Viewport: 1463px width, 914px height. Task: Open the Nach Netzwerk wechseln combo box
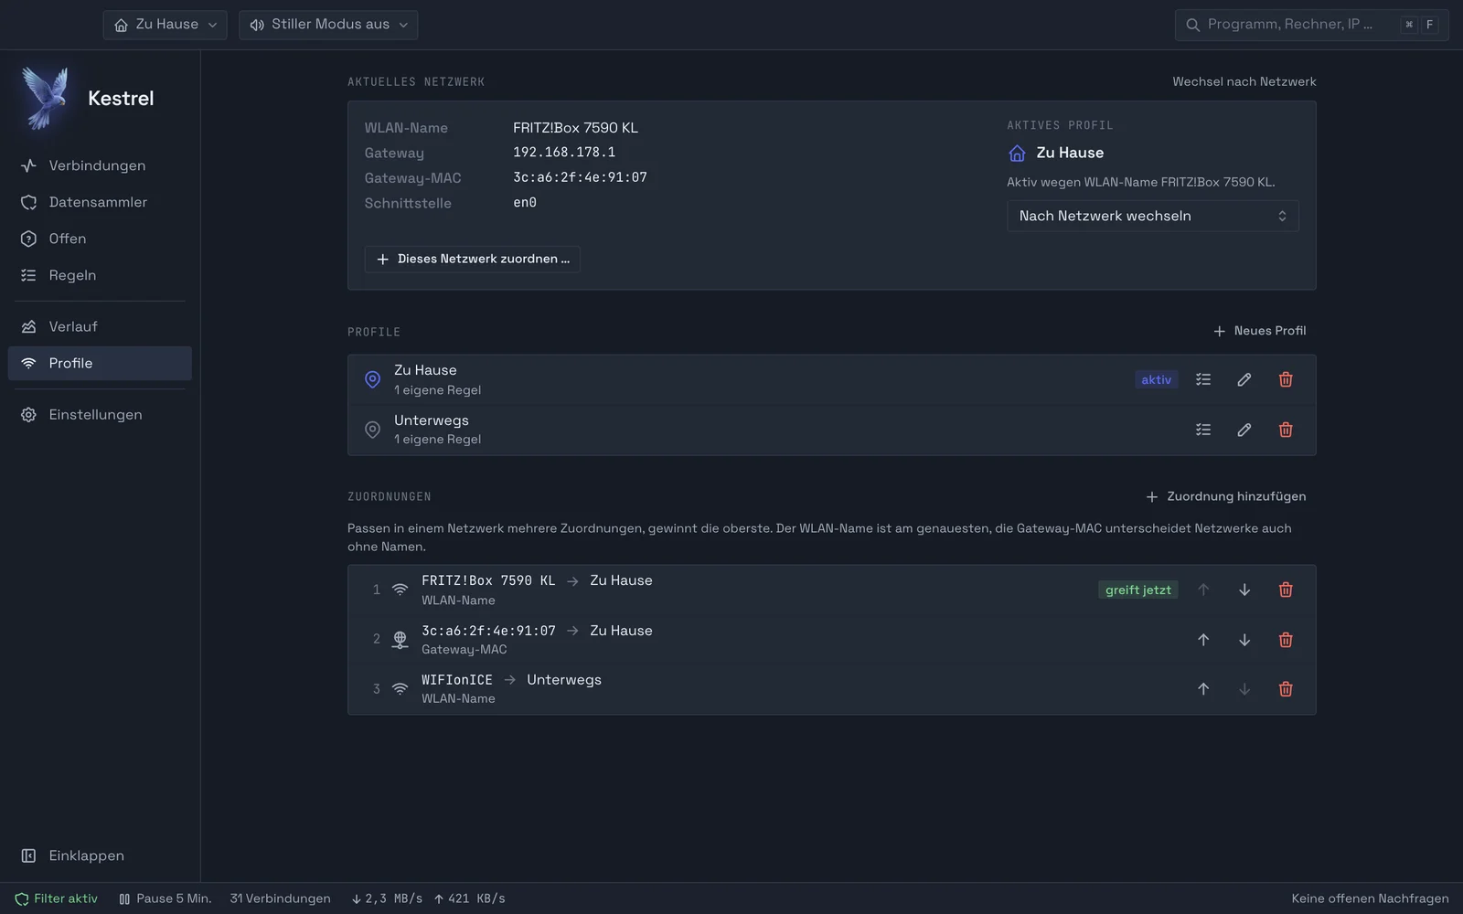(1152, 216)
